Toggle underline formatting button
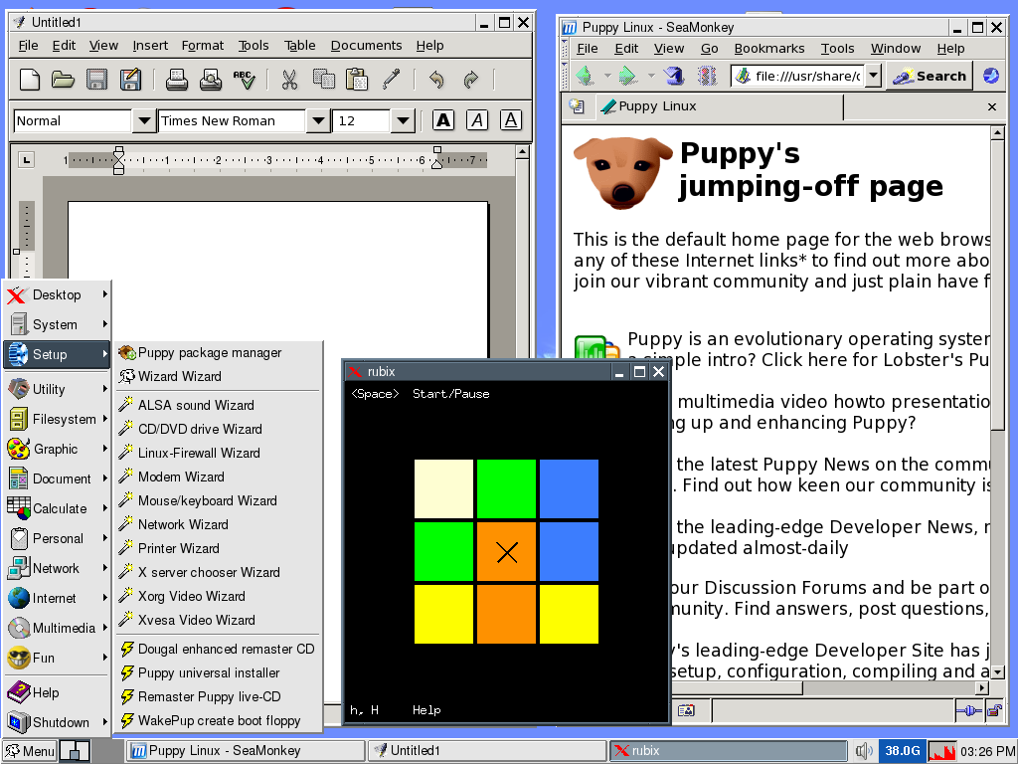This screenshot has width=1018, height=764. point(511,120)
